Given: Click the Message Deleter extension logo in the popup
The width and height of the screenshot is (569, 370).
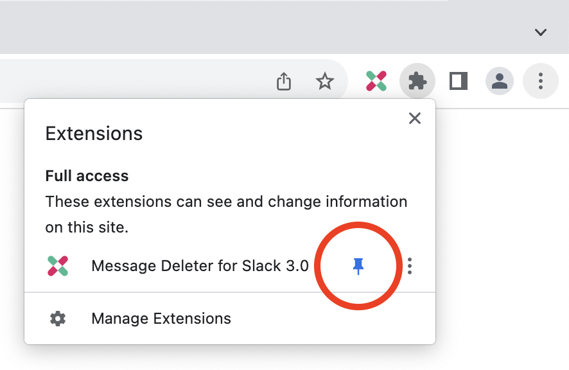Looking at the screenshot, I should click(58, 265).
